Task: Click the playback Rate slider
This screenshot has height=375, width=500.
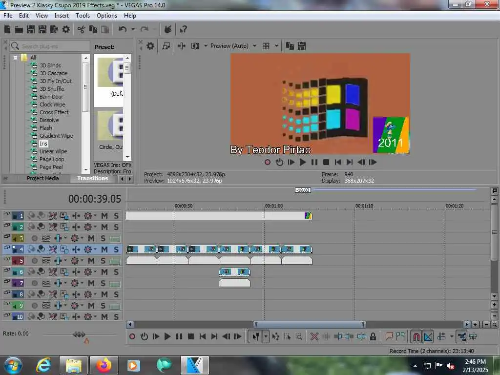Action: [79, 334]
